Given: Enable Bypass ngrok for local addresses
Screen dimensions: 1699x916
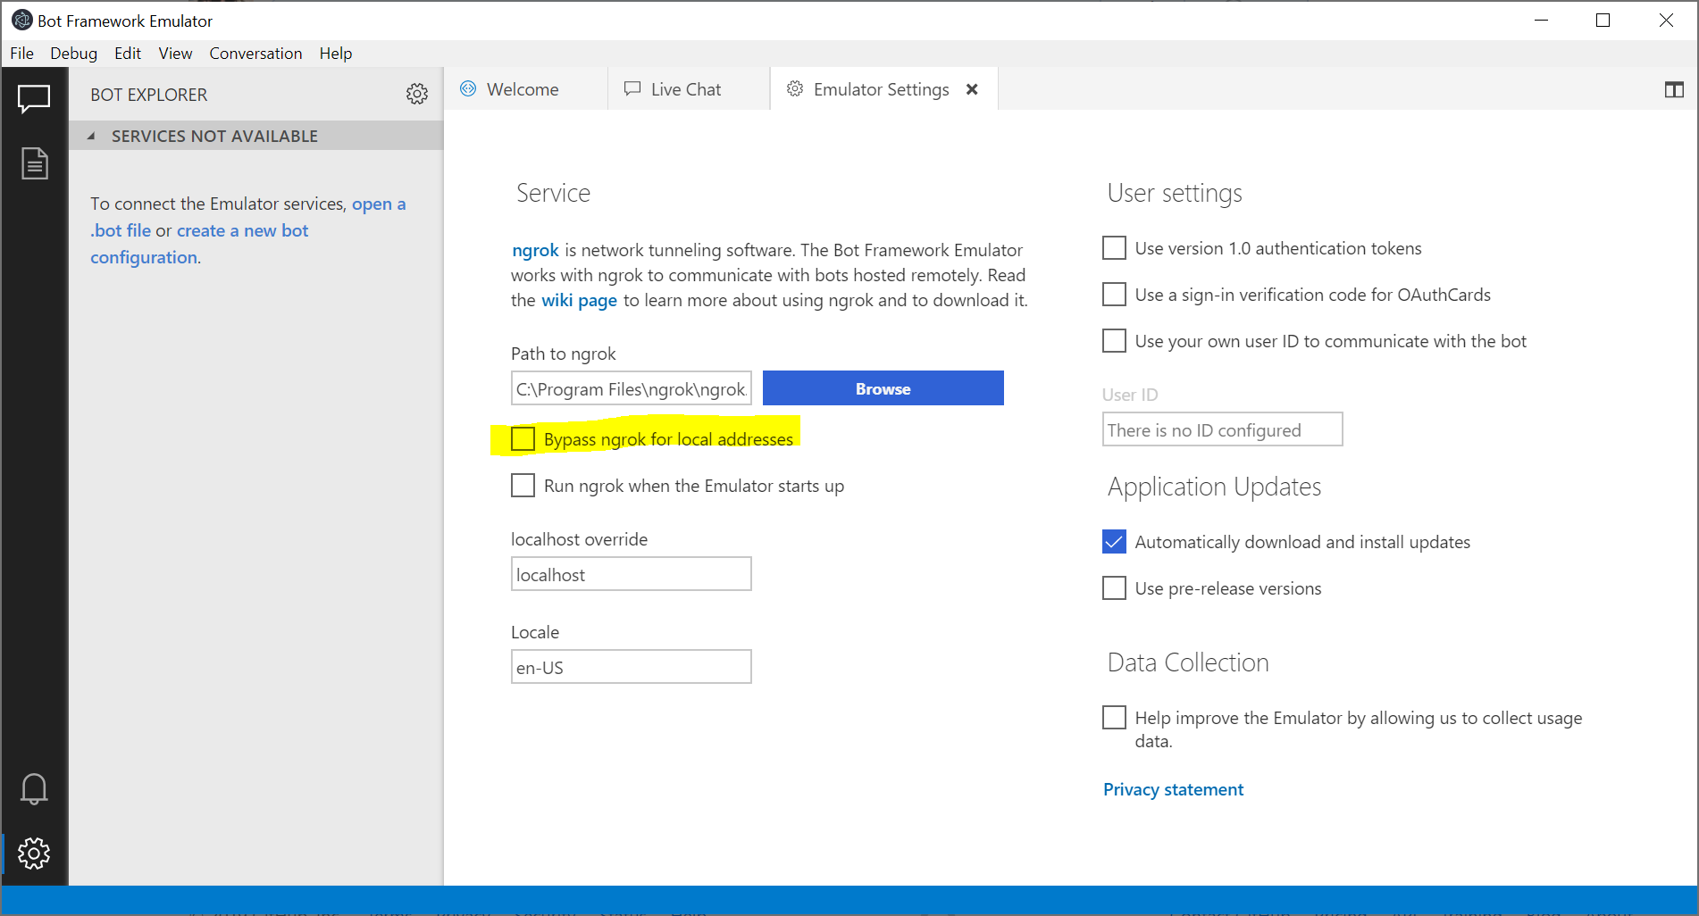Looking at the screenshot, I should click(x=523, y=439).
